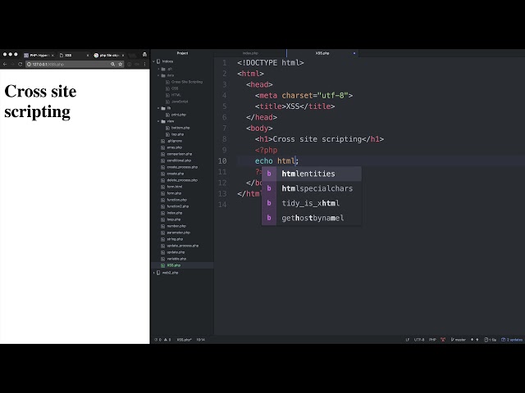Open update.php in the tree
Image resolution: width=525 pixels, height=393 pixels.
tap(176, 252)
